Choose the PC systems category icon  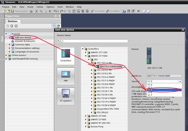coord(66,96)
